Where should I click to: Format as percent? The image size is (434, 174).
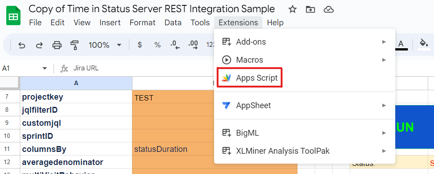tap(157, 45)
